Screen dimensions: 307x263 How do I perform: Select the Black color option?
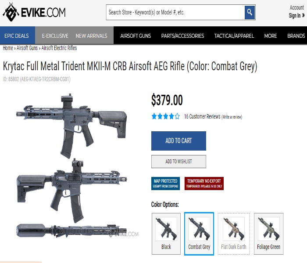click(x=166, y=234)
